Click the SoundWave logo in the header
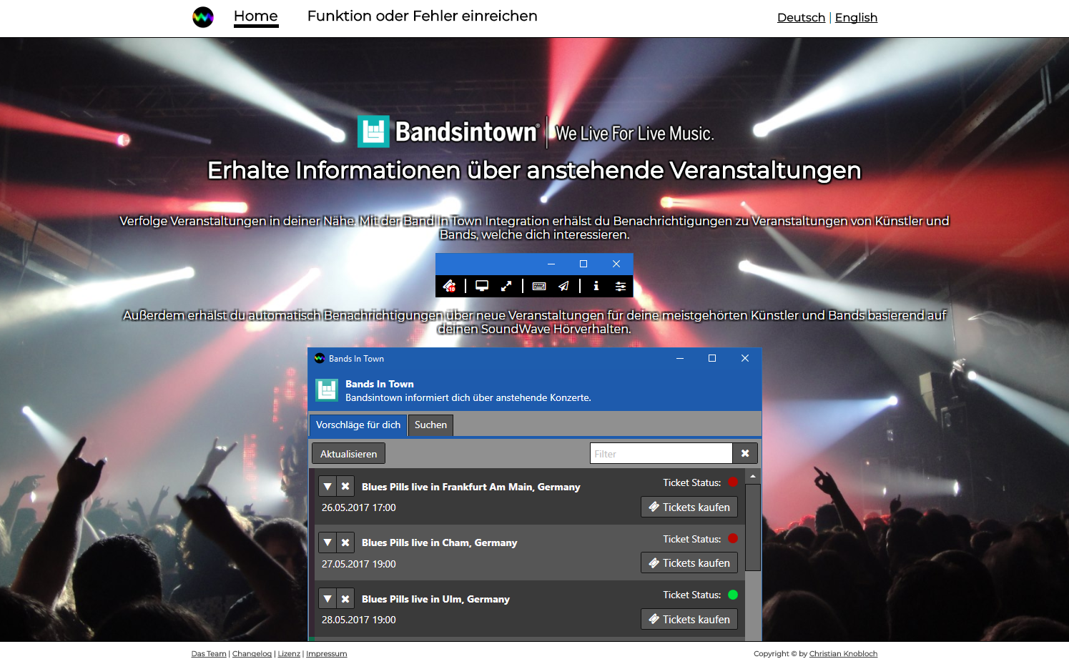This screenshot has width=1069, height=664. 203,16
